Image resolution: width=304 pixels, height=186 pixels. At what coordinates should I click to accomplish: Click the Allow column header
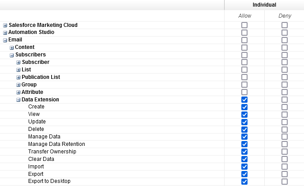[x=244, y=16]
